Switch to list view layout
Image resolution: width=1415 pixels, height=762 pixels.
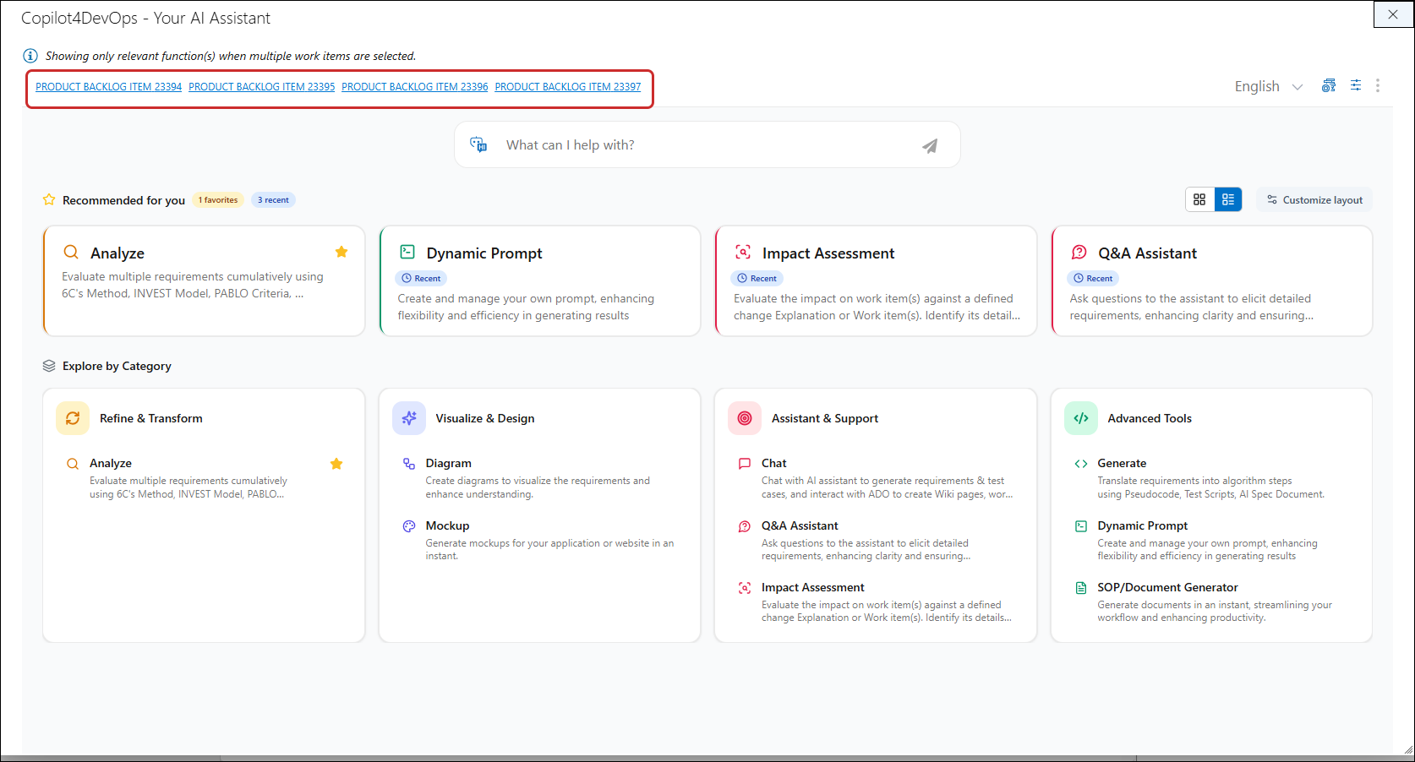(1228, 199)
